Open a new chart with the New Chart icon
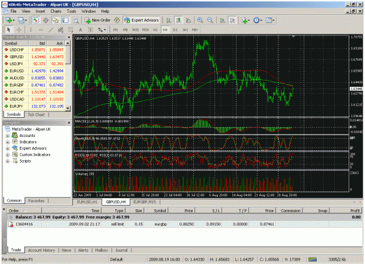The width and height of the screenshot is (365, 264). (x=9, y=20)
